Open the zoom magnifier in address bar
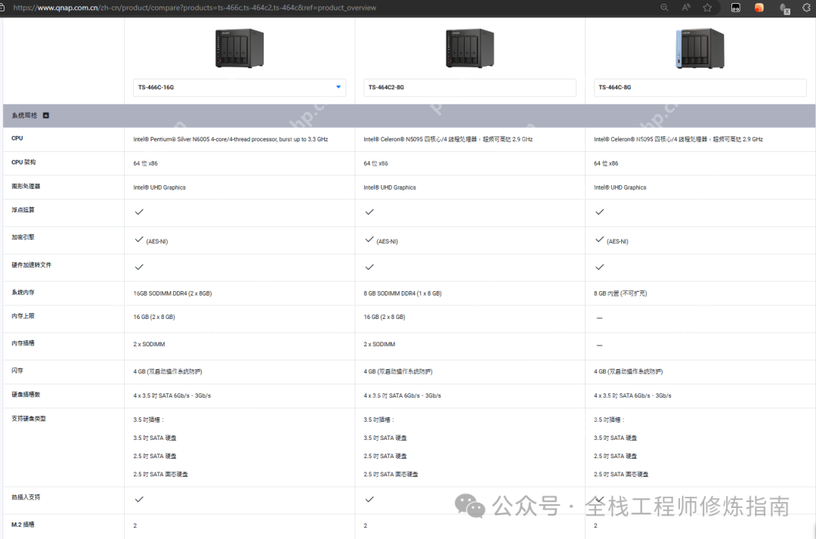This screenshot has height=539, width=816. [664, 8]
